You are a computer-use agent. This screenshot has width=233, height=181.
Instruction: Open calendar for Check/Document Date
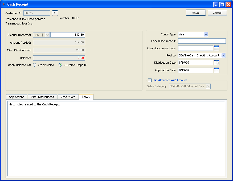[216, 48]
